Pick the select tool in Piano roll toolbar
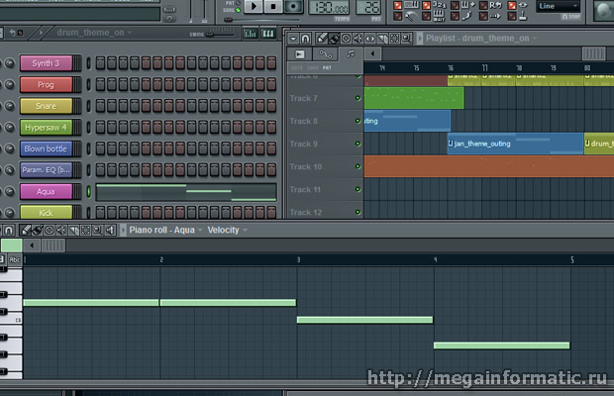 click(x=86, y=230)
